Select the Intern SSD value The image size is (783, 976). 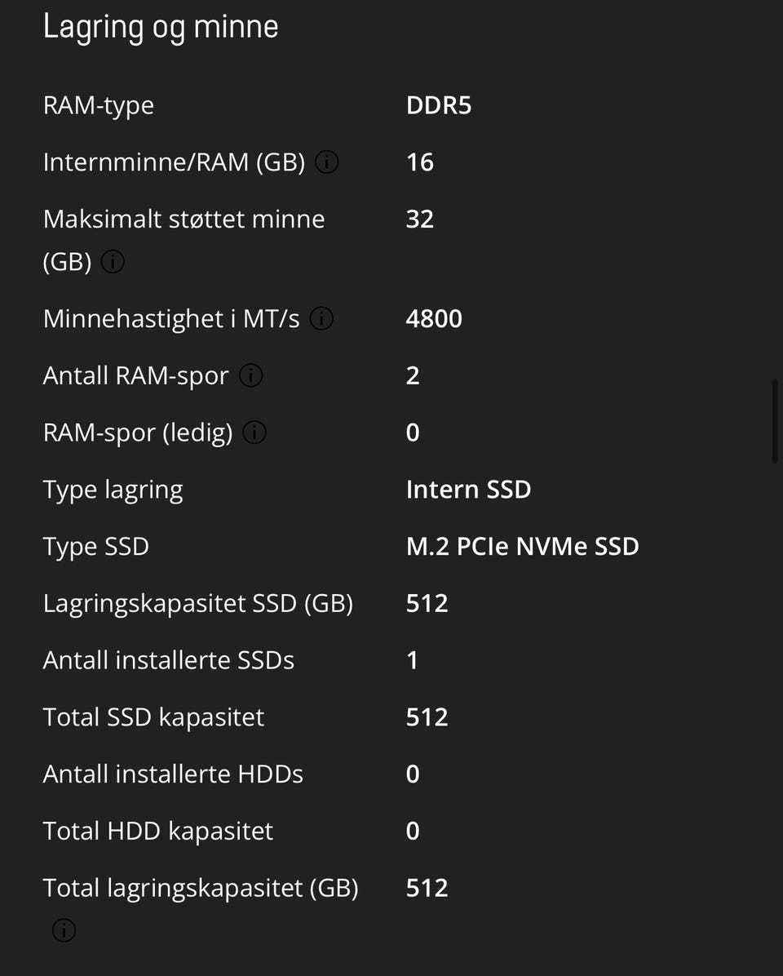pos(468,490)
